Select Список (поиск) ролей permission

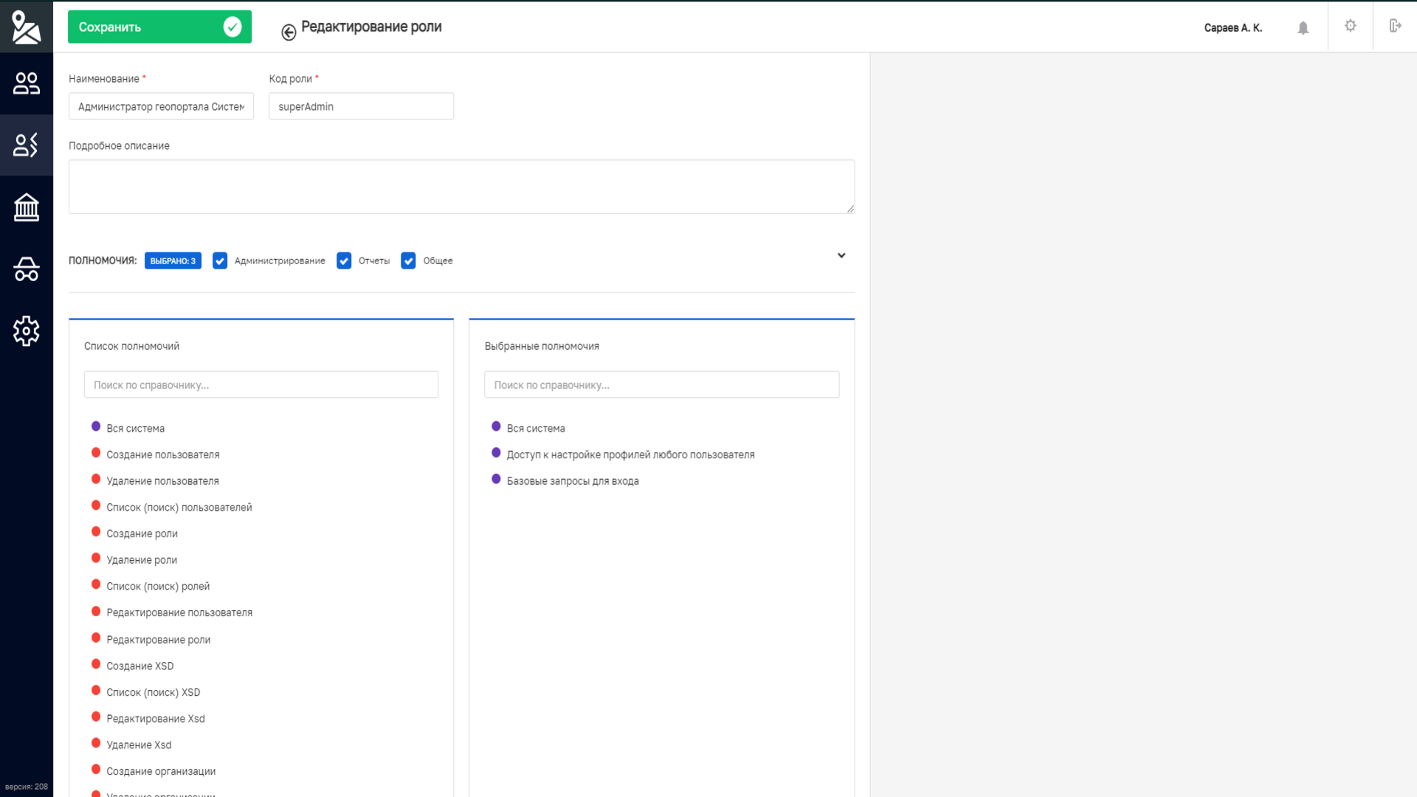click(x=158, y=587)
